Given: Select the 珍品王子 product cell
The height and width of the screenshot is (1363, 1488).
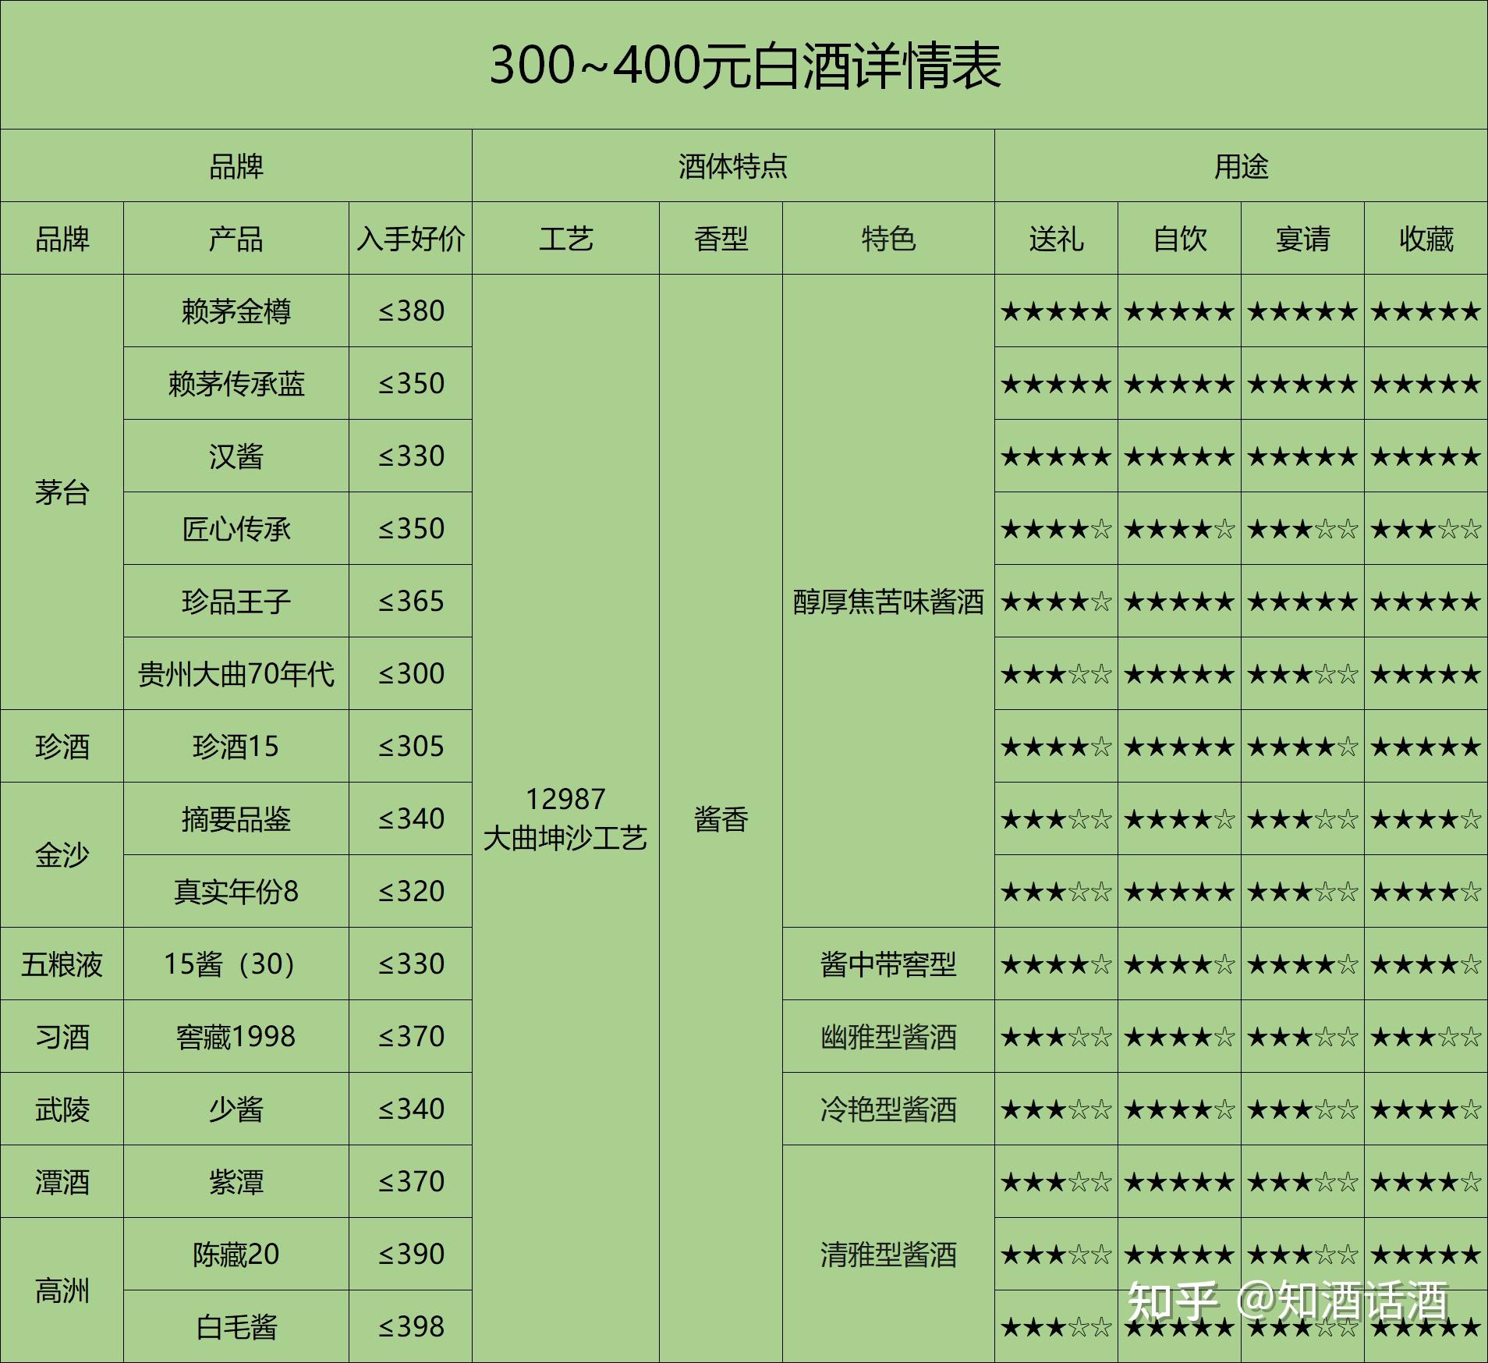Looking at the screenshot, I should 236,601.
